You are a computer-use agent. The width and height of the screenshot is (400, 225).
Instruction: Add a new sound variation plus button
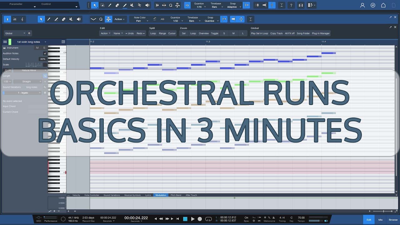[x=45, y=93]
